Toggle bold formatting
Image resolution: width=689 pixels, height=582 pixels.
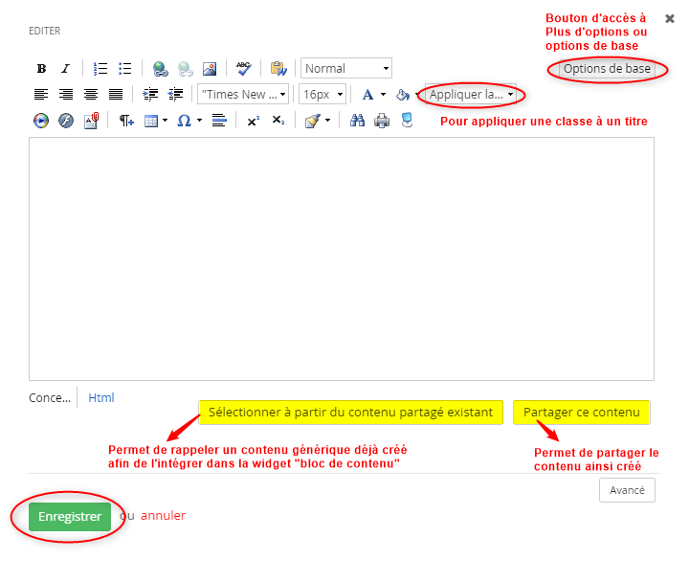click(x=41, y=69)
